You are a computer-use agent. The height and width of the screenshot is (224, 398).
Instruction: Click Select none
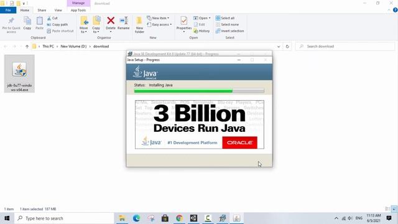point(227,24)
